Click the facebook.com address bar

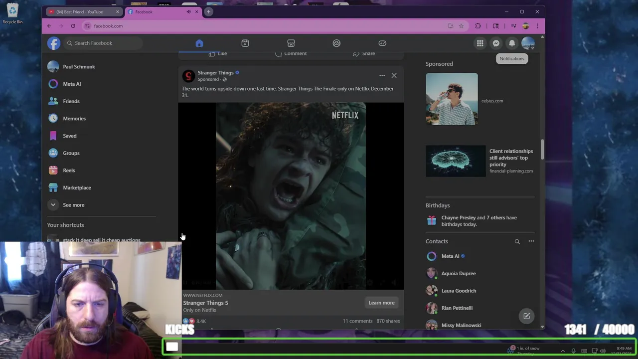click(269, 26)
